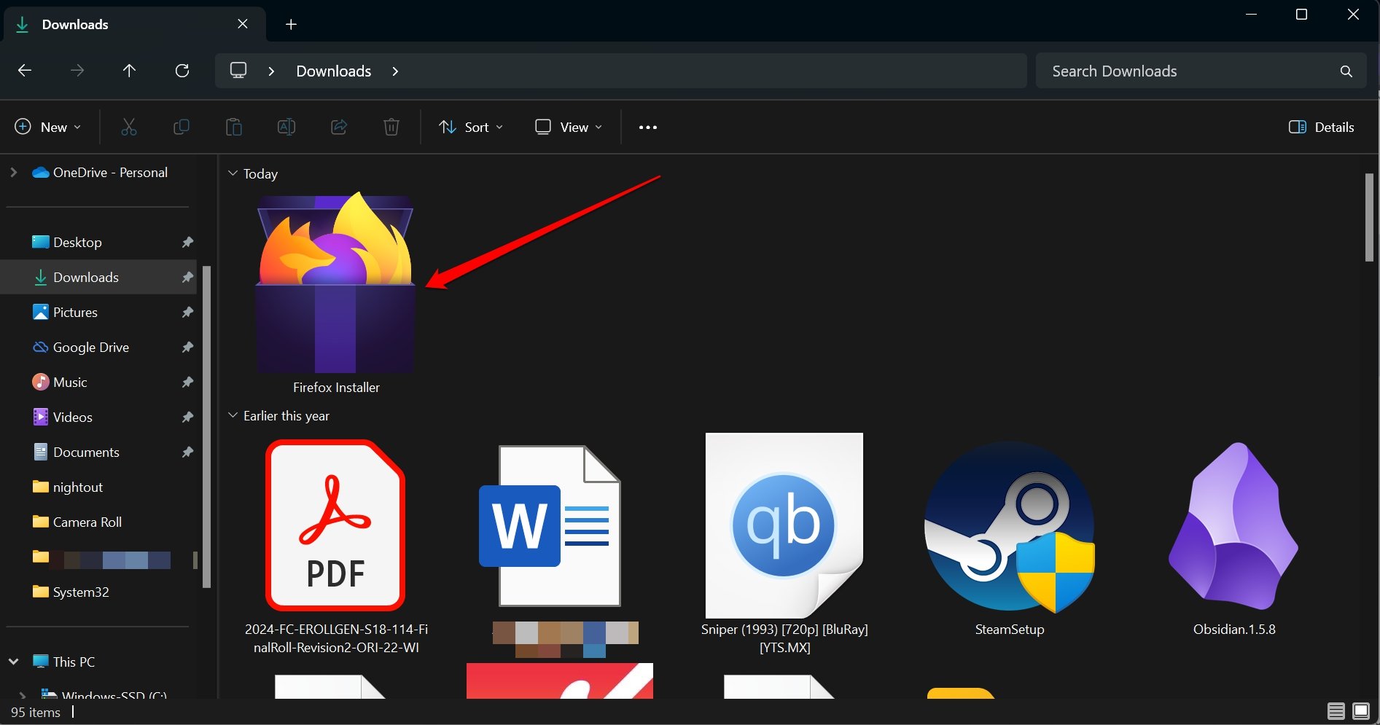Viewport: 1380px width, 725px height.
Task: Maximize the File Explorer window
Action: pos(1301,15)
